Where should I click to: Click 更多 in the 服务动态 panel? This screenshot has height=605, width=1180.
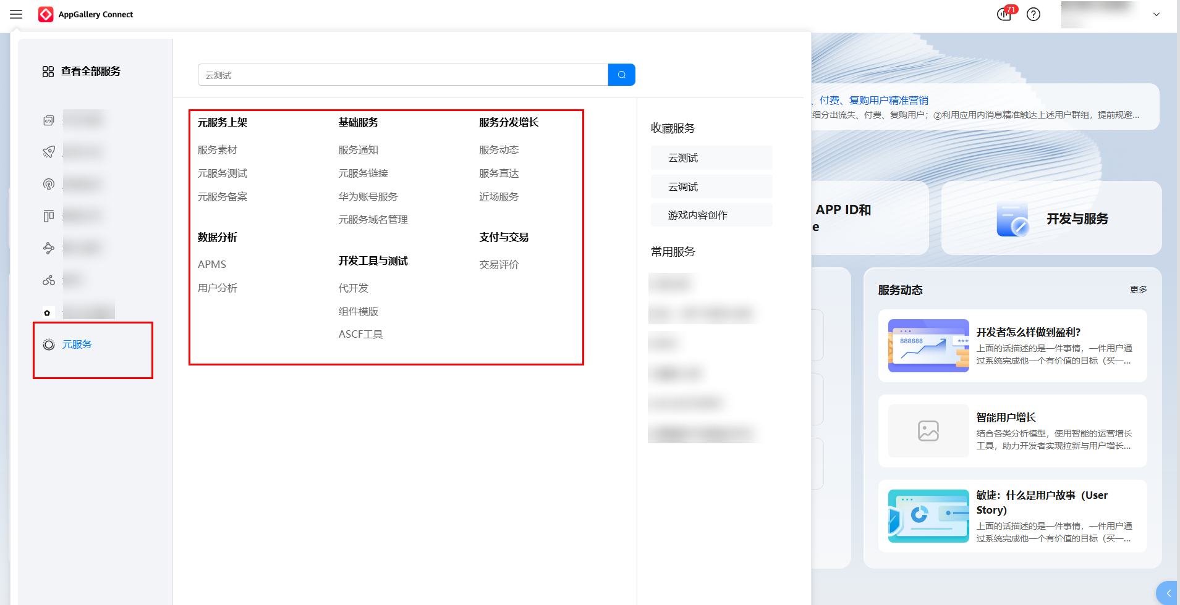click(x=1138, y=289)
